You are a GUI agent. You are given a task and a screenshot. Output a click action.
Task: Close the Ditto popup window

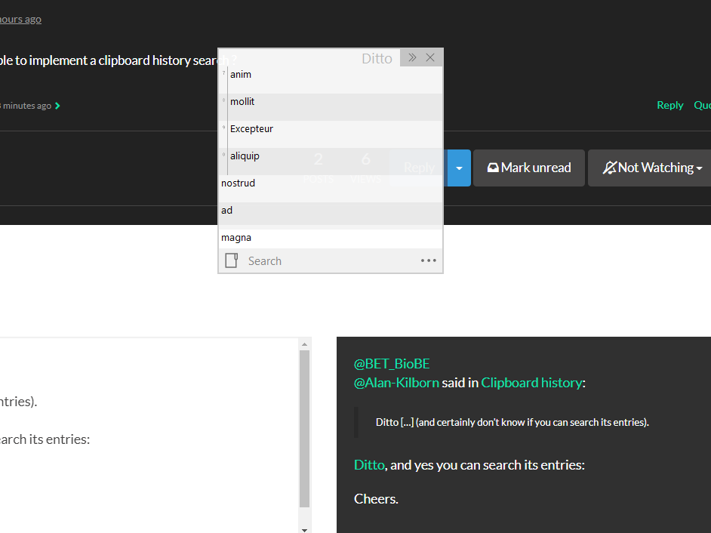[x=430, y=57]
